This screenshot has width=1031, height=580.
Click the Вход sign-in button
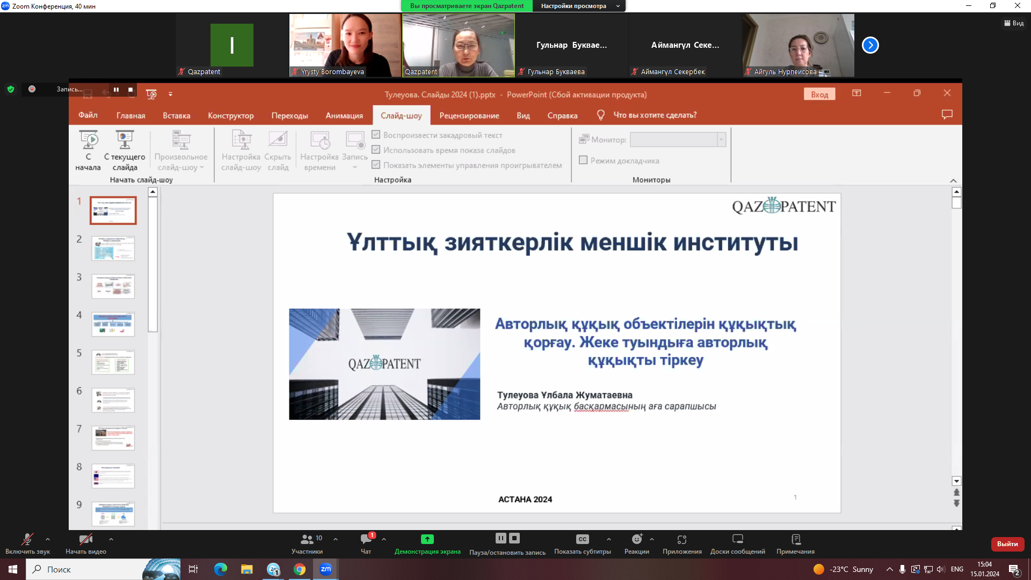coord(819,95)
